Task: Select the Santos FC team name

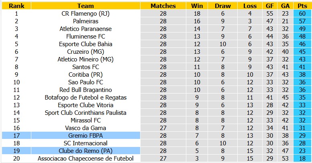Action: [x=86, y=67]
